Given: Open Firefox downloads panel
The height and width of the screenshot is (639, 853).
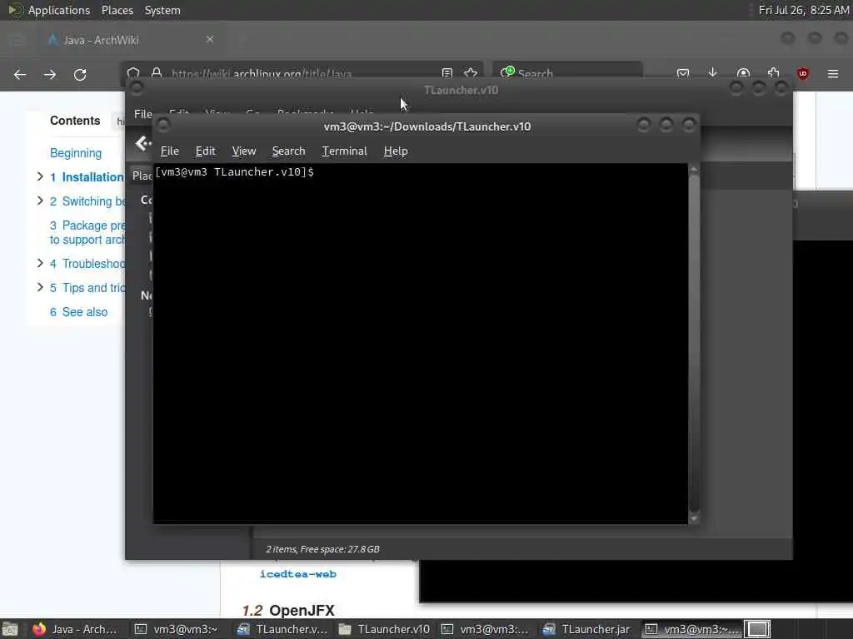Looking at the screenshot, I should point(713,73).
